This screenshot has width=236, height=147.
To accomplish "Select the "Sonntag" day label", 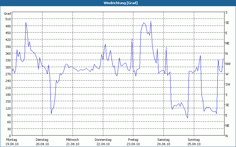I will [x=194, y=140].
